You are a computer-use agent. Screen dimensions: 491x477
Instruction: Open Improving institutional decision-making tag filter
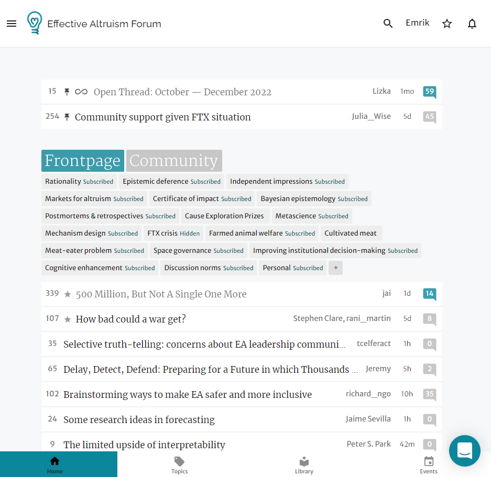click(335, 251)
